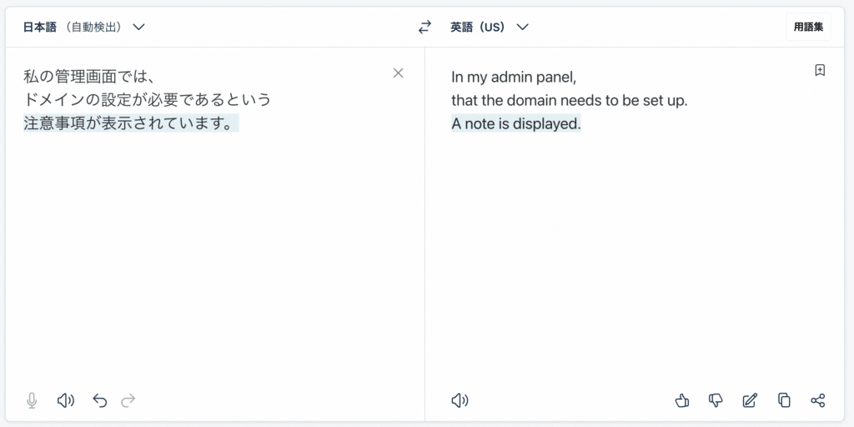The height and width of the screenshot is (427, 854).
Task: Open the 英語 (US) target language dropdown
Action: click(x=490, y=27)
